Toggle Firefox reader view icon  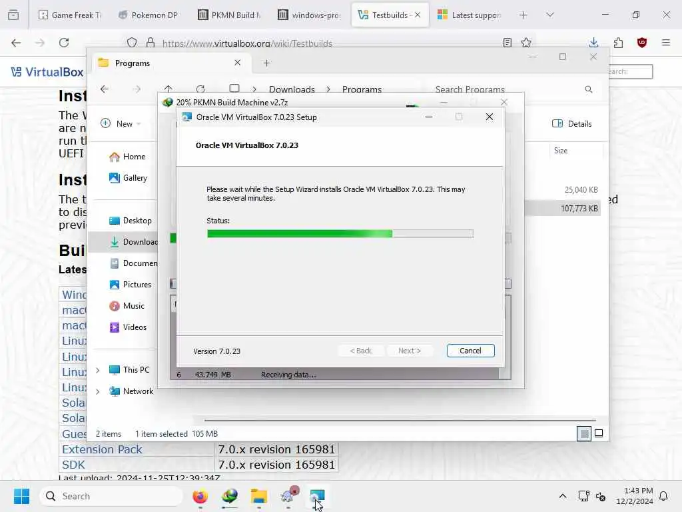coord(507,43)
